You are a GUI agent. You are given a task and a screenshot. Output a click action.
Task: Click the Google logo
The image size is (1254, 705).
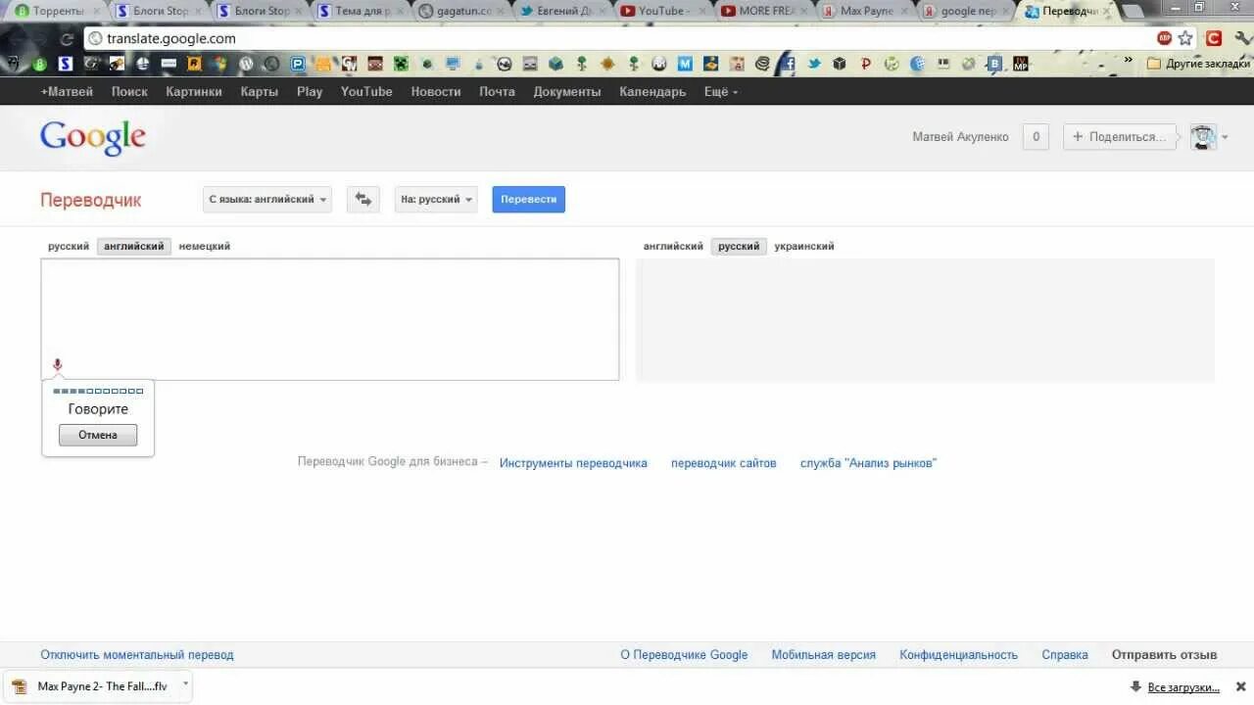(93, 137)
